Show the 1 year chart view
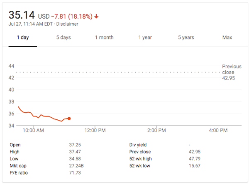Image resolution: width=249 pixels, height=184 pixels. pyautogui.click(x=145, y=38)
